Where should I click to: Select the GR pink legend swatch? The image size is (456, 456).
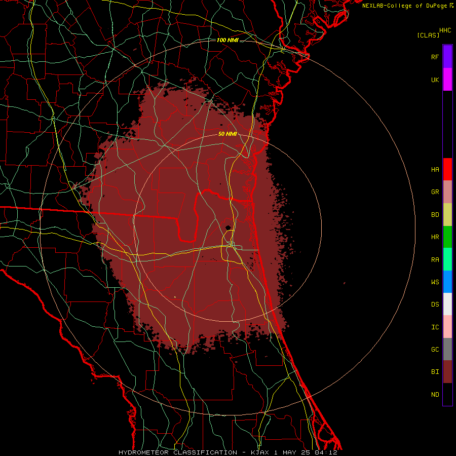point(447,192)
